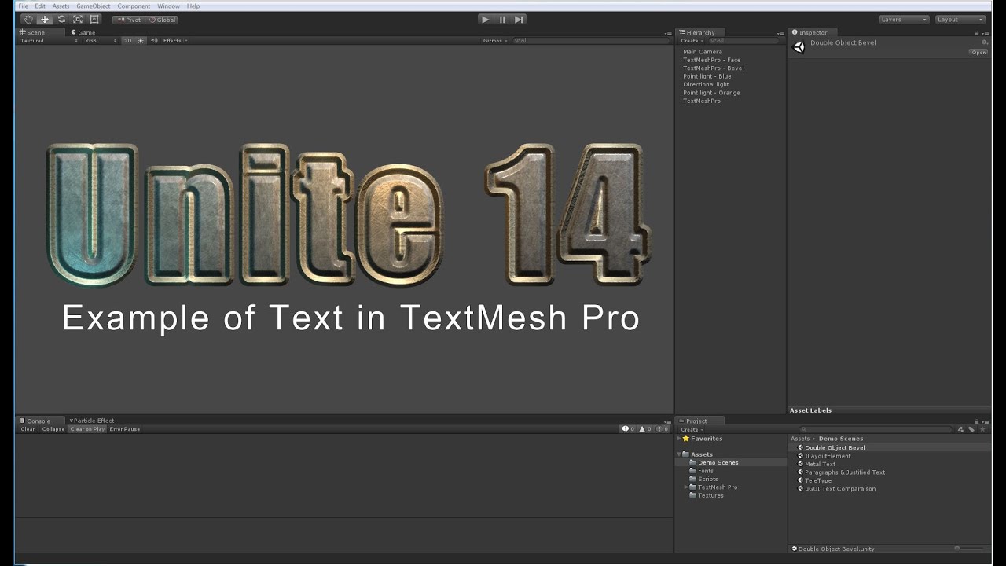Toggle console errors counter
This screenshot has height=566, width=1006.
[x=663, y=429]
